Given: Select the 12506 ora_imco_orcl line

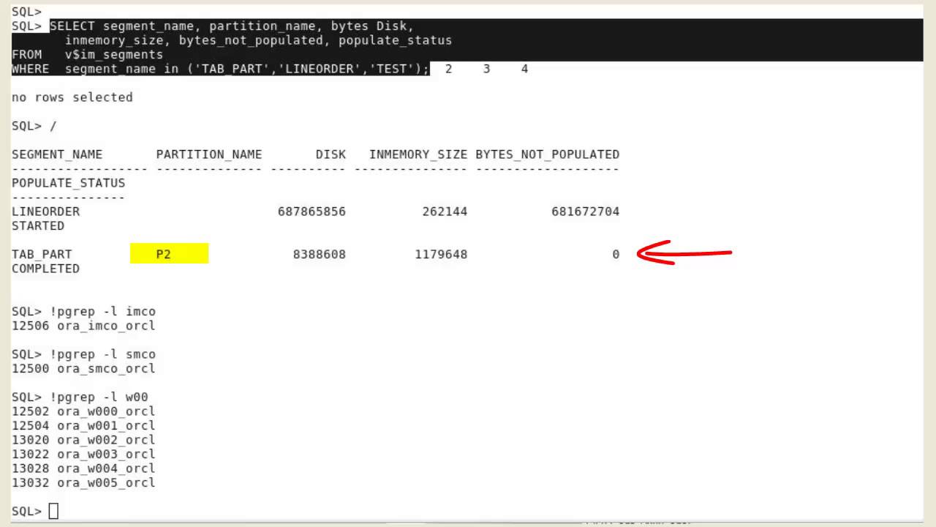Looking at the screenshot, I should point(83,326).
